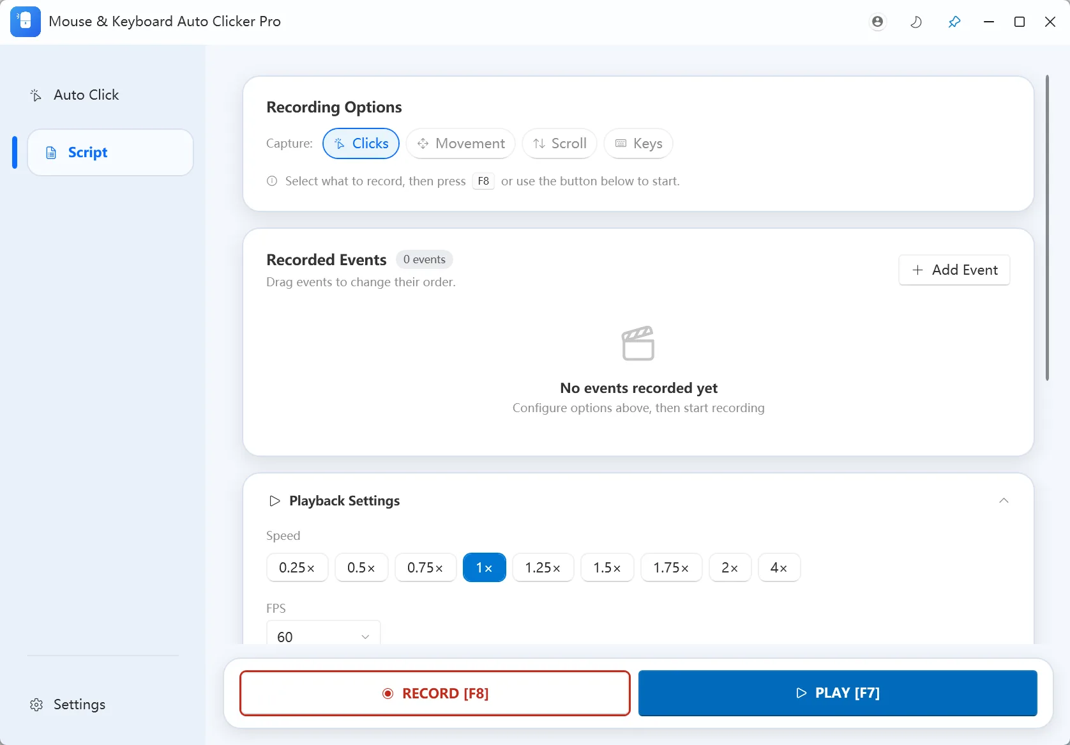Set playback speed to 1.25×
The image size is (1070, 745).
543,567
